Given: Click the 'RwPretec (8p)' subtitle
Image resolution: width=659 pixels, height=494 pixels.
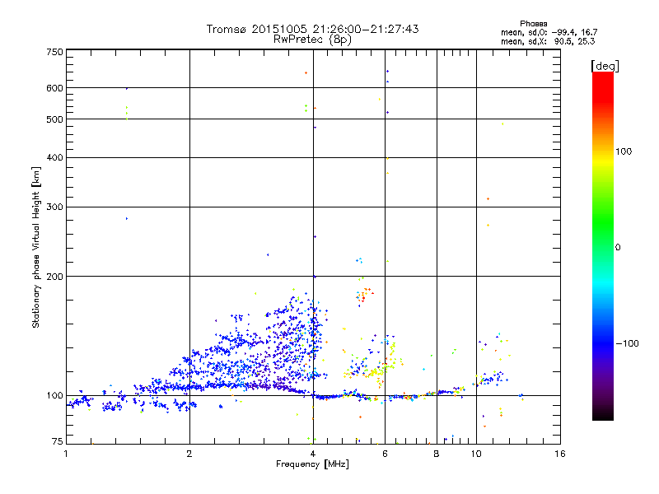Looking at the screenshot, I should 312,40.
